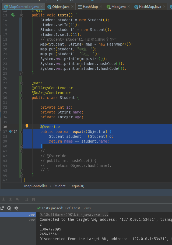Click the @AllArgsConstructor annotation

(x=52, y=88)
